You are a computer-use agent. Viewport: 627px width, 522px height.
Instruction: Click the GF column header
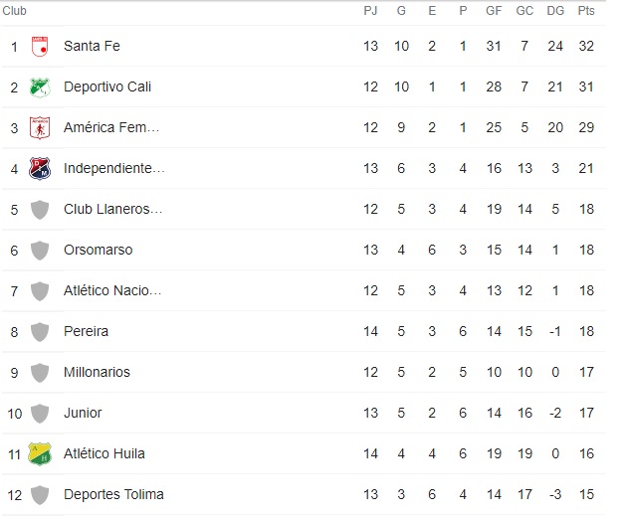(x=494, y=11)
